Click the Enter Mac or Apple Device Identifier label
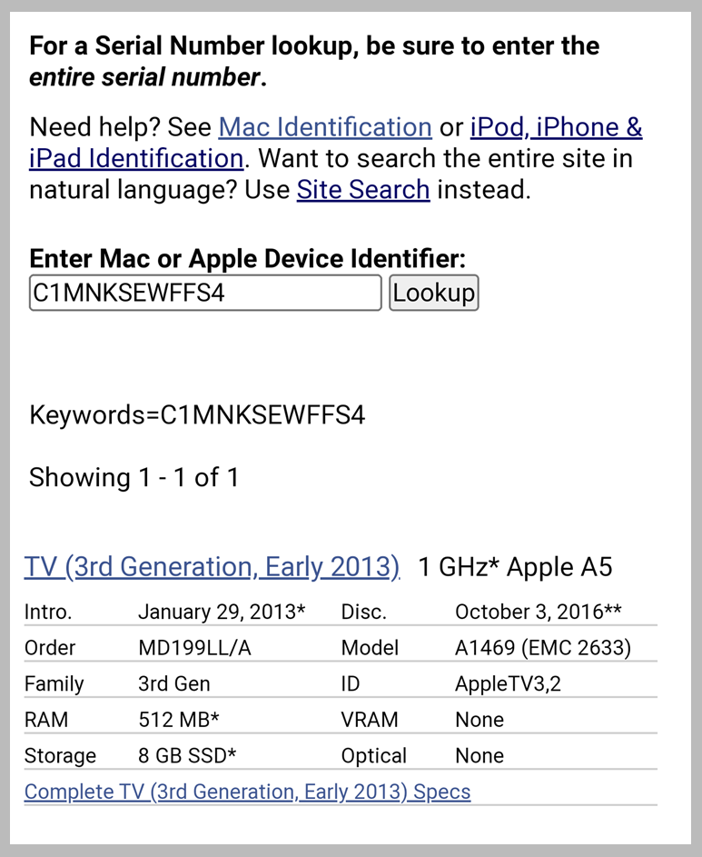 [248, 258]
